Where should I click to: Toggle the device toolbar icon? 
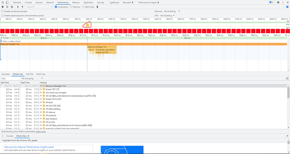pos(7,3)
